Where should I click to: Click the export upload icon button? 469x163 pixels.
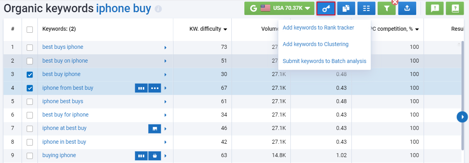(407, 8)
